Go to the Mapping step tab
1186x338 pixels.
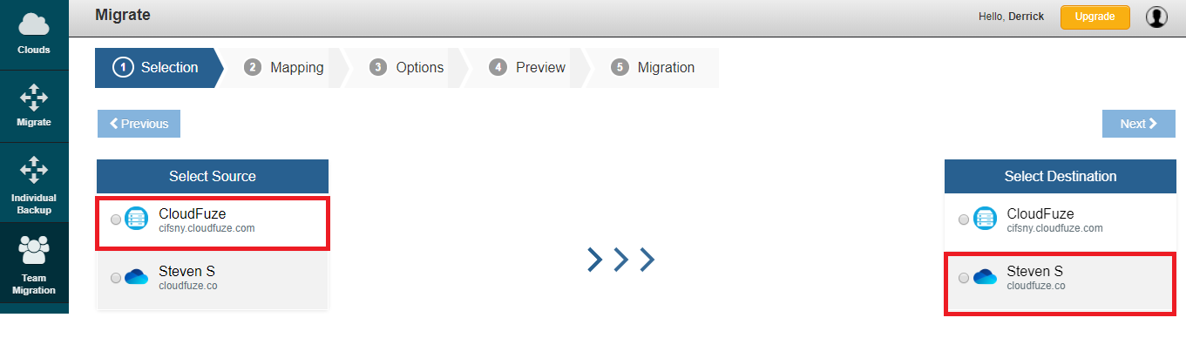click(x=284, y=68)
